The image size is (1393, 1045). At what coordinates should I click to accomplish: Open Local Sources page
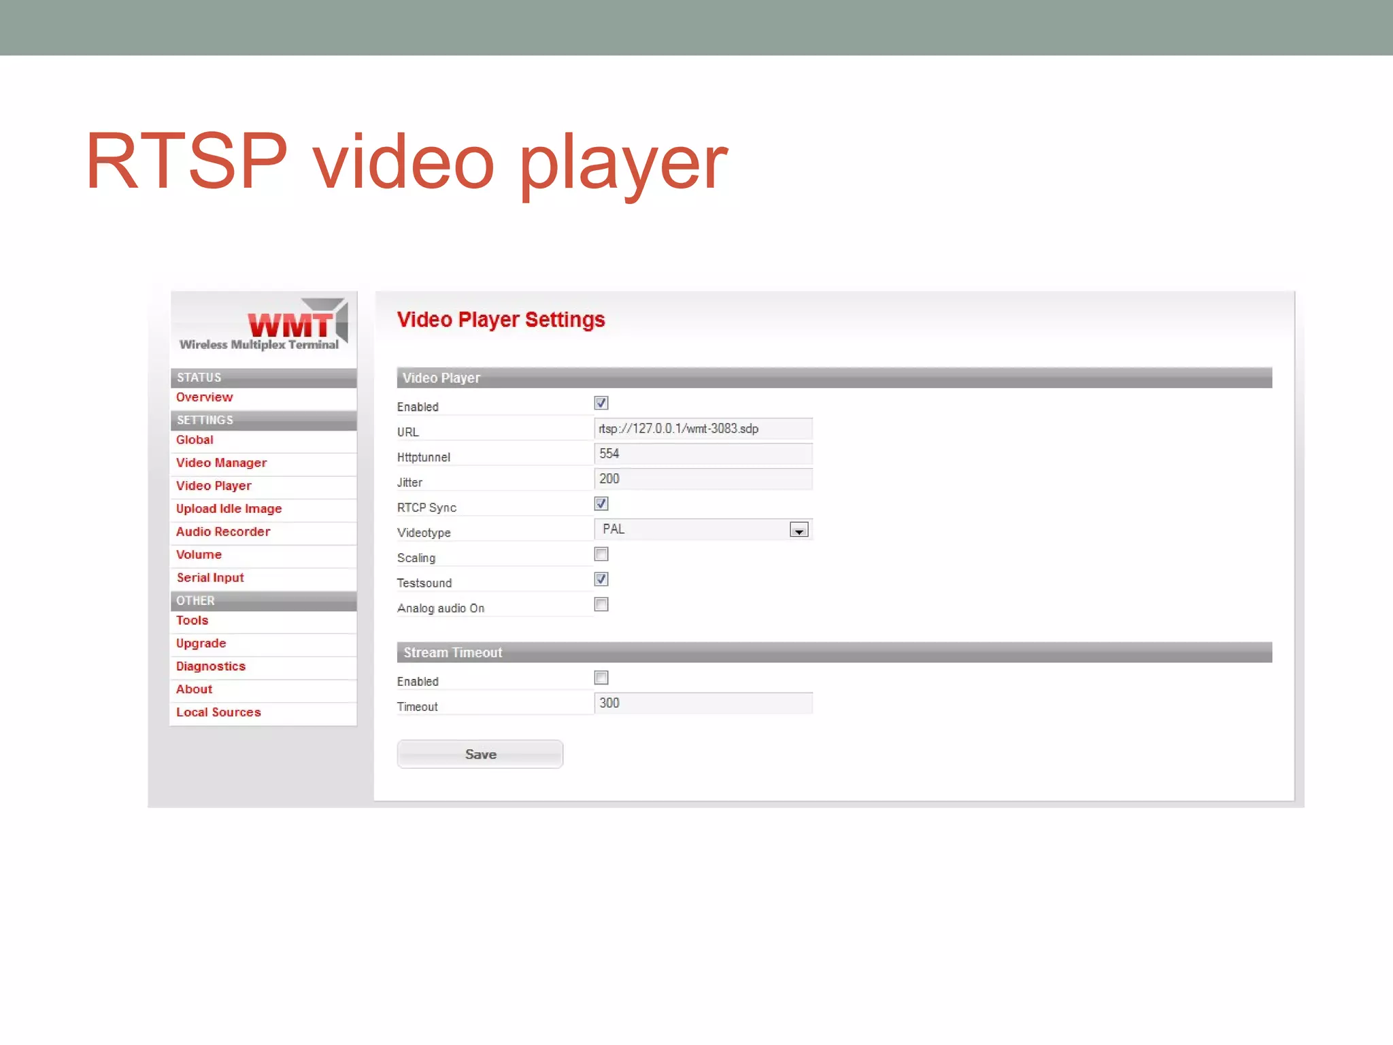(218, 712)
